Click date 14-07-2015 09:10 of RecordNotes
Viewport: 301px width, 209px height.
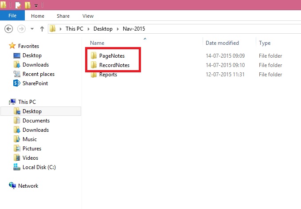pyautogui.click(x=225, y=65)
